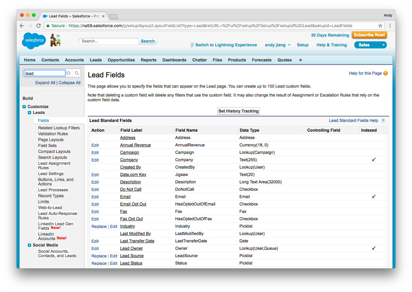Open the Dashboards tab

point(174,60)
